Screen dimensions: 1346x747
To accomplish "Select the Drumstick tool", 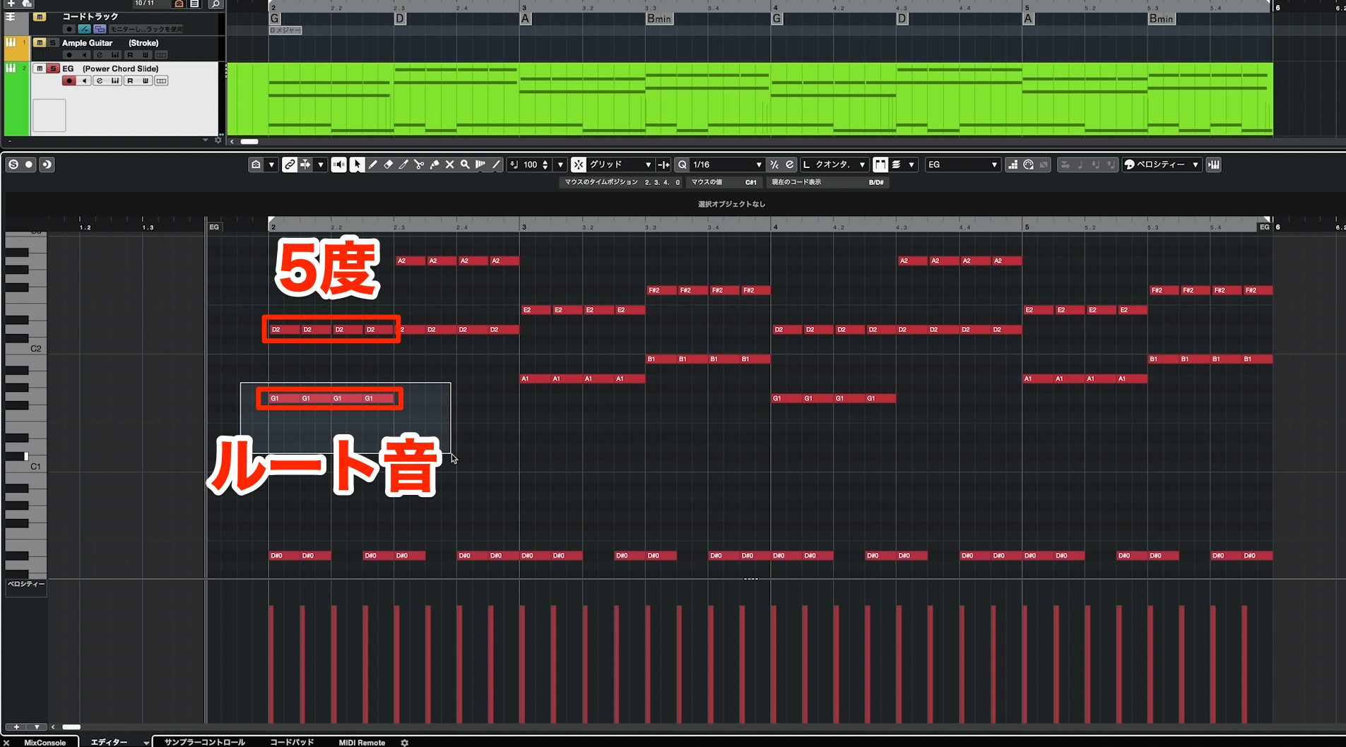I will [480, 165].
